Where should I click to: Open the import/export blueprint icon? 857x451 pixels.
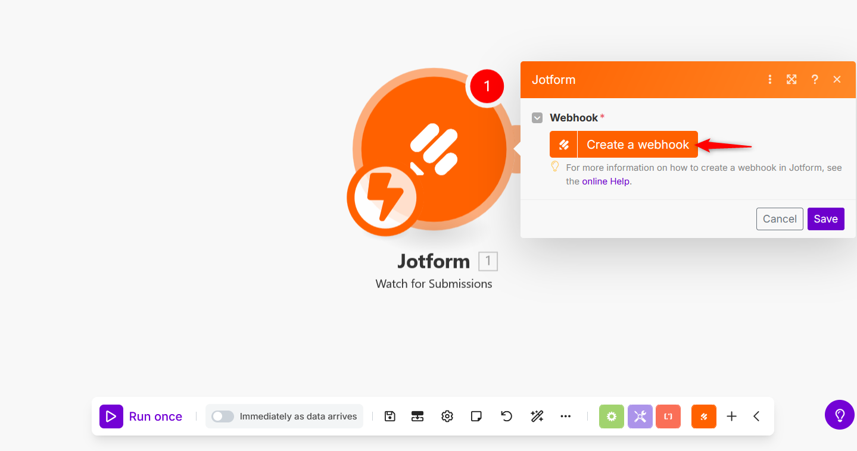417,416
